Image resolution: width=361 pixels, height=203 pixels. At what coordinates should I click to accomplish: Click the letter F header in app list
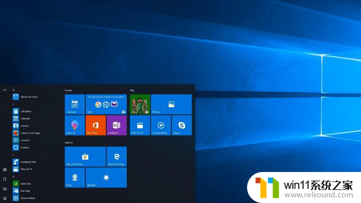point(14,155)
